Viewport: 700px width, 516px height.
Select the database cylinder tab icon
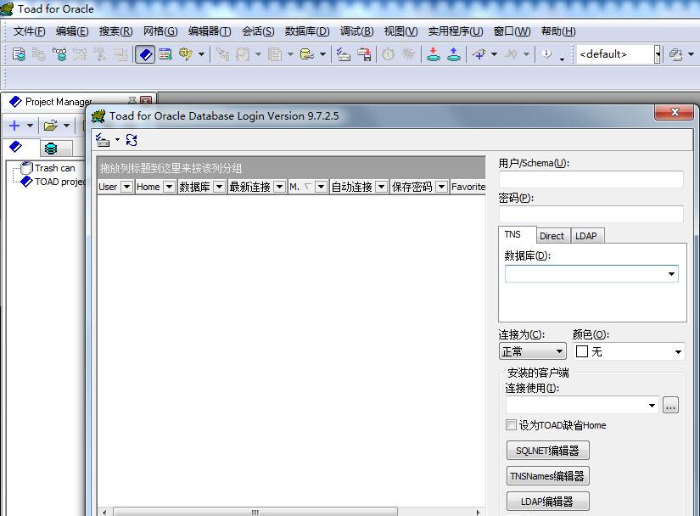(x=51, y=148)
